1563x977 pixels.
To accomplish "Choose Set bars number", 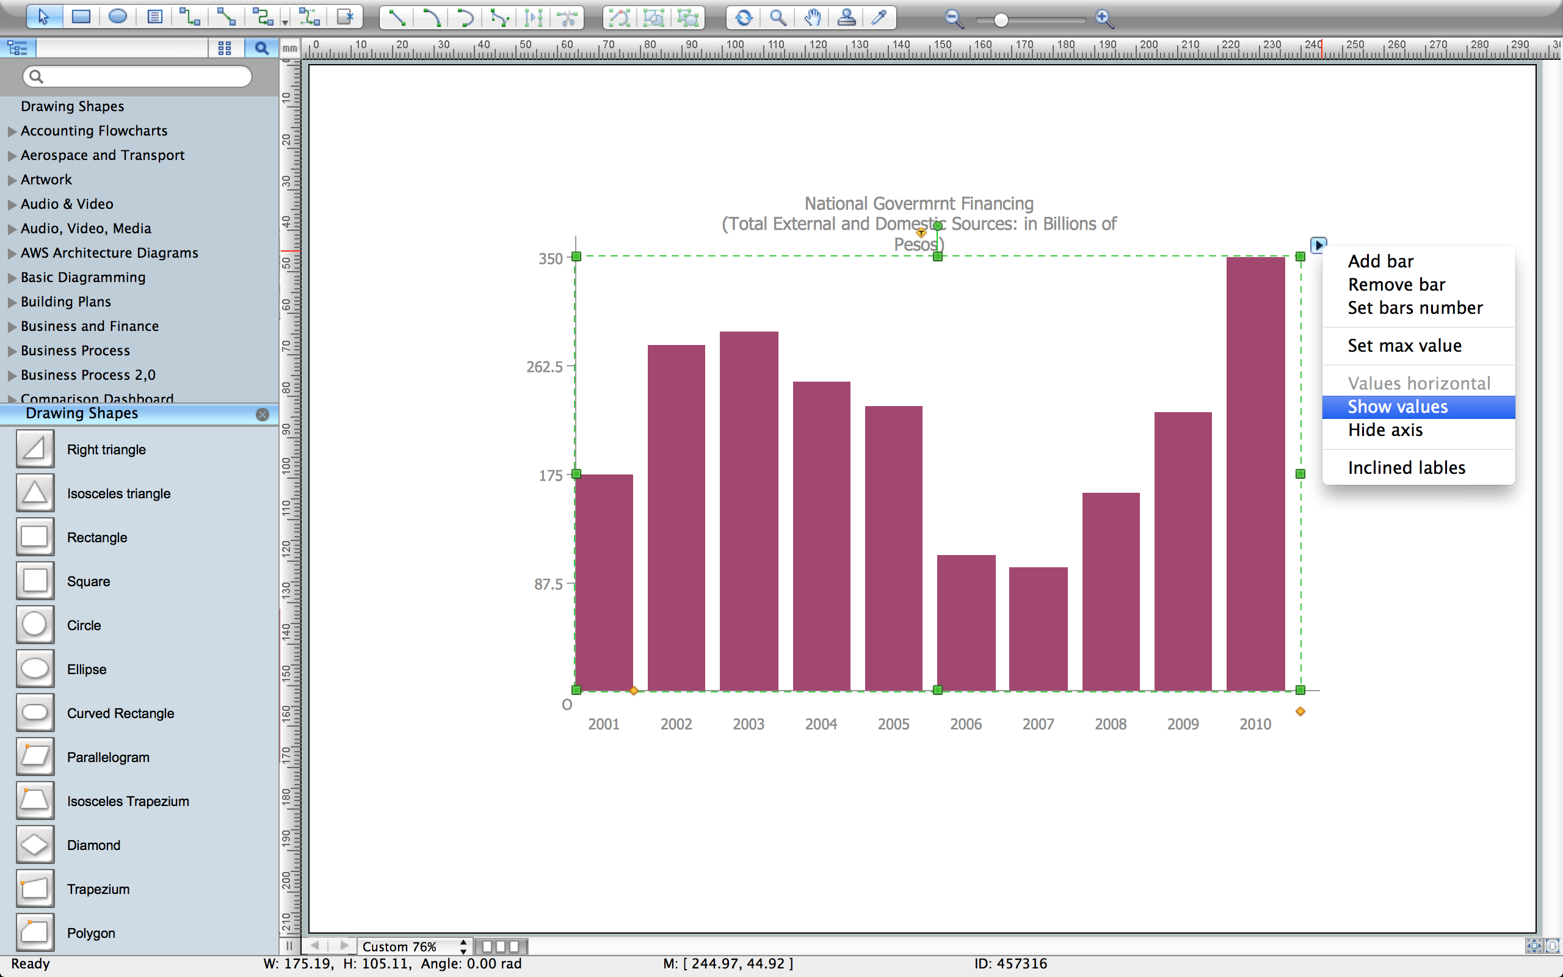I will [x=1418, y=308].
